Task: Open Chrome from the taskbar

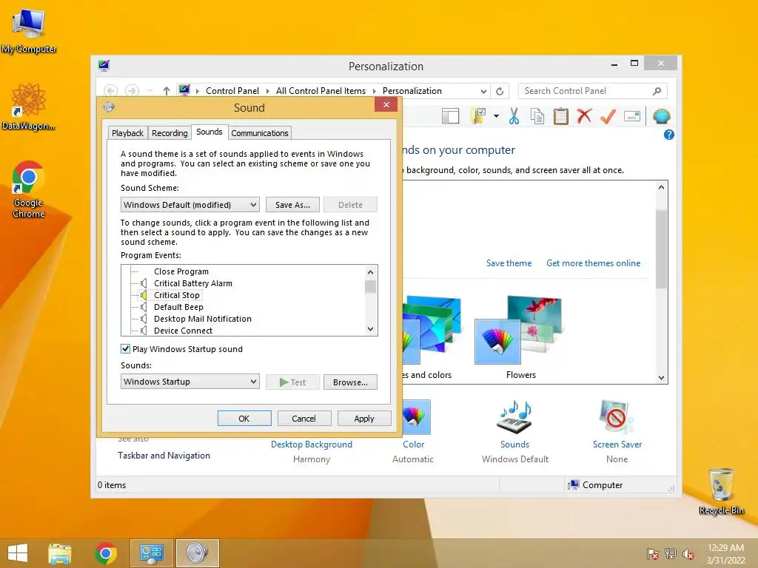Action: pos(106,553)
